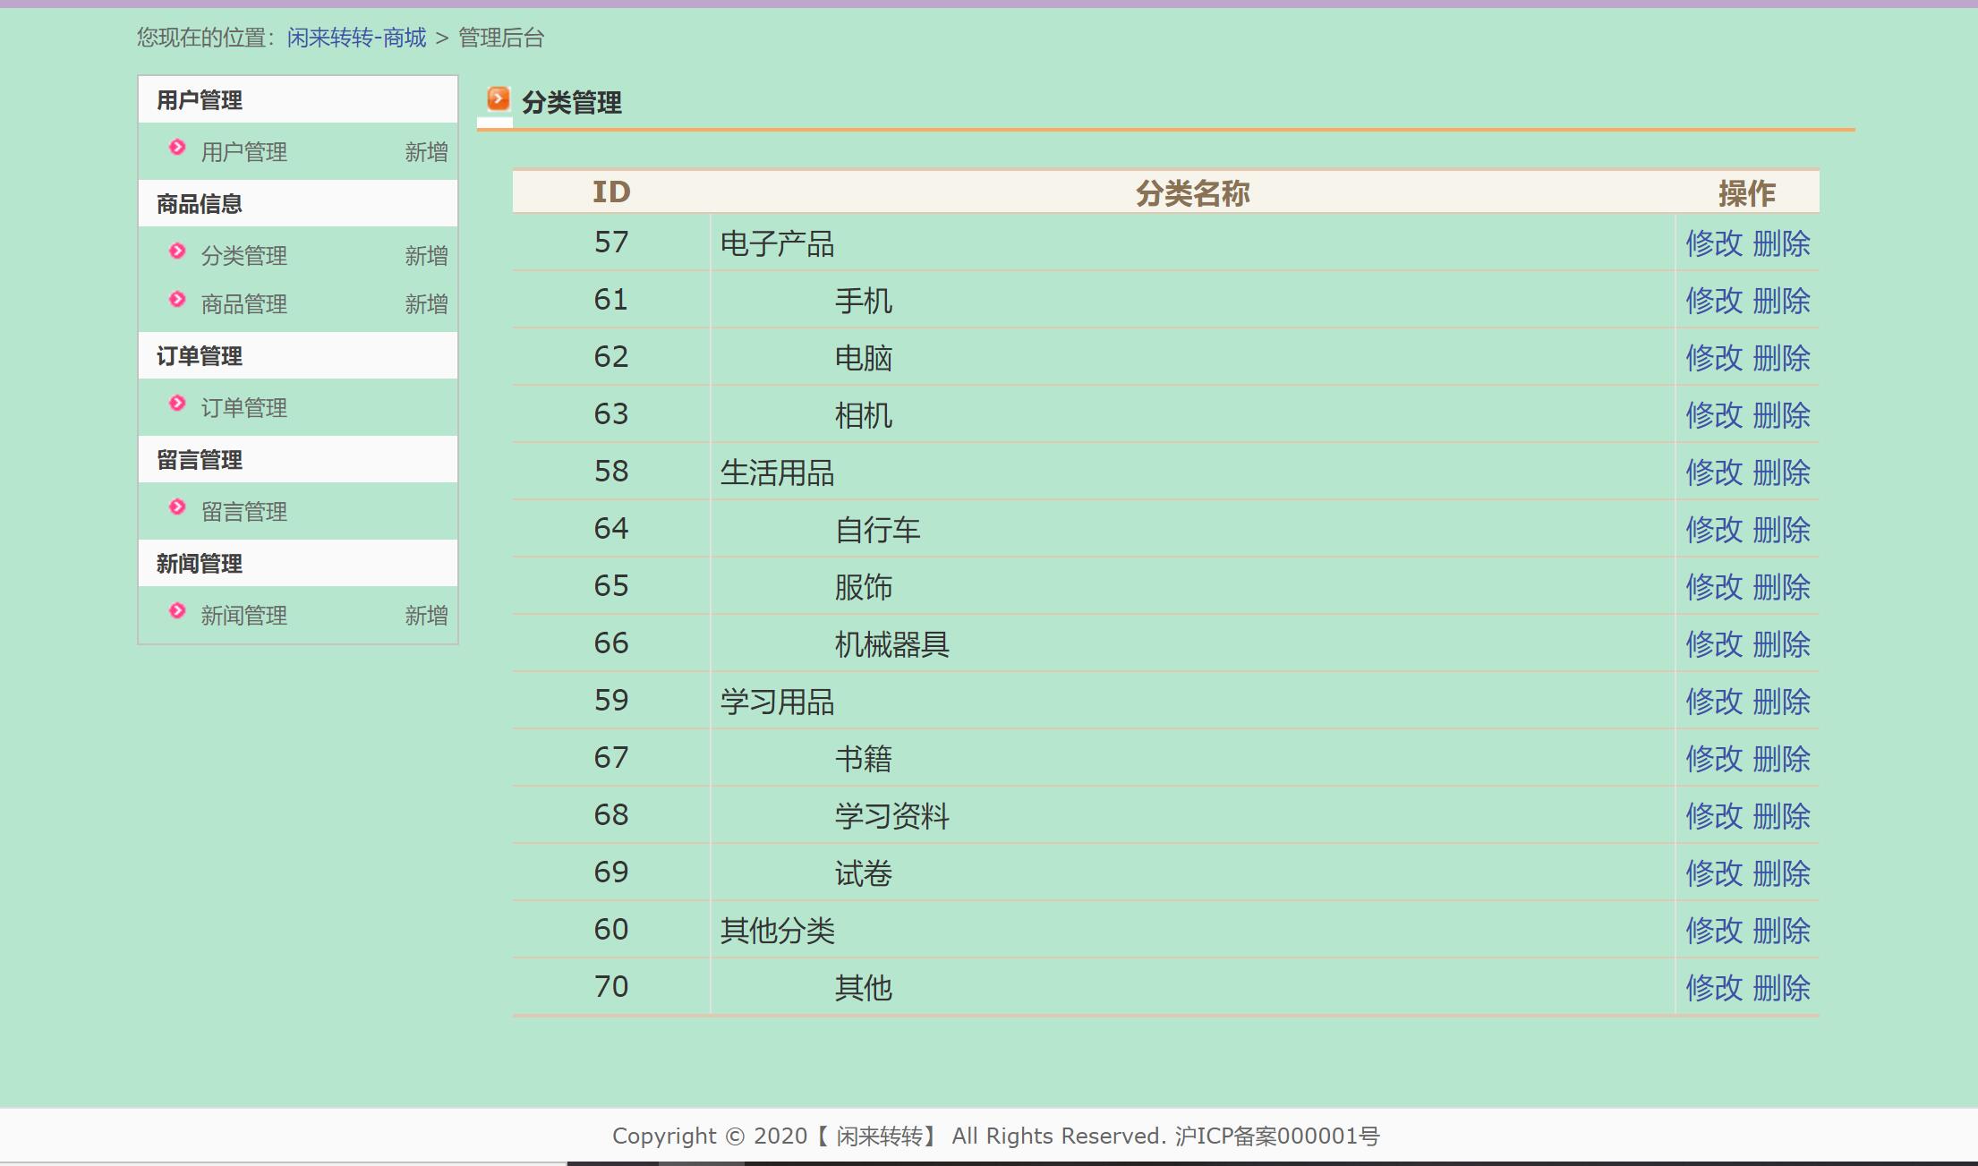Click the 分类名称 column header
This screenshot has width=1978, height=1166.
click(x=1190, y=191)
